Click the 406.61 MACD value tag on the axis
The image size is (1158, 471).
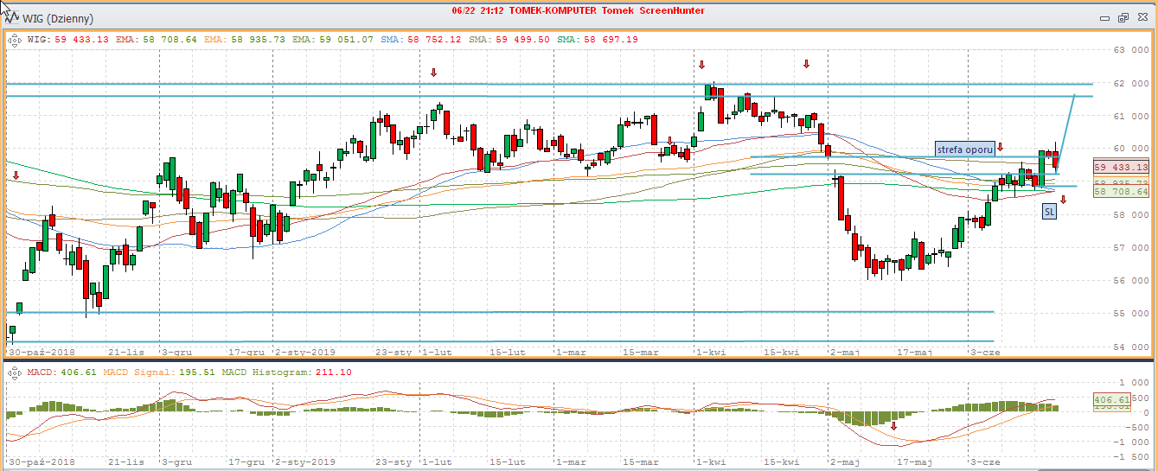pos(1111,400)
